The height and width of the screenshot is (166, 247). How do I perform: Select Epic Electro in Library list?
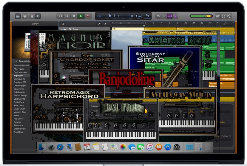(19, 99)
